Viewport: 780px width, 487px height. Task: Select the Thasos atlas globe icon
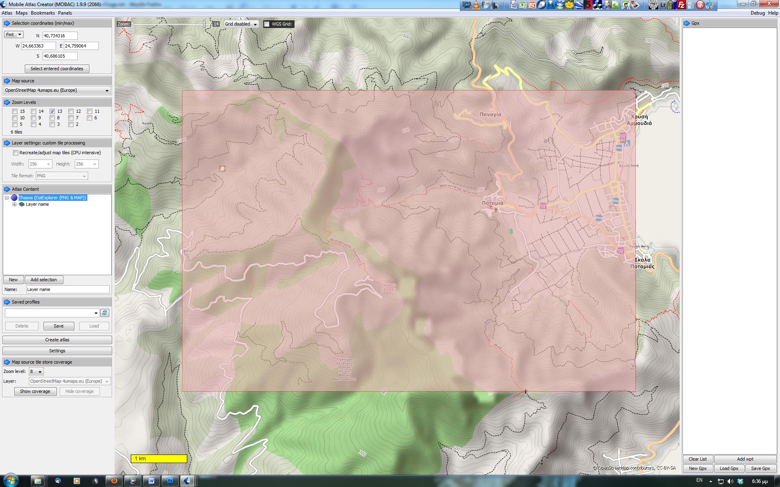(14, 198)
